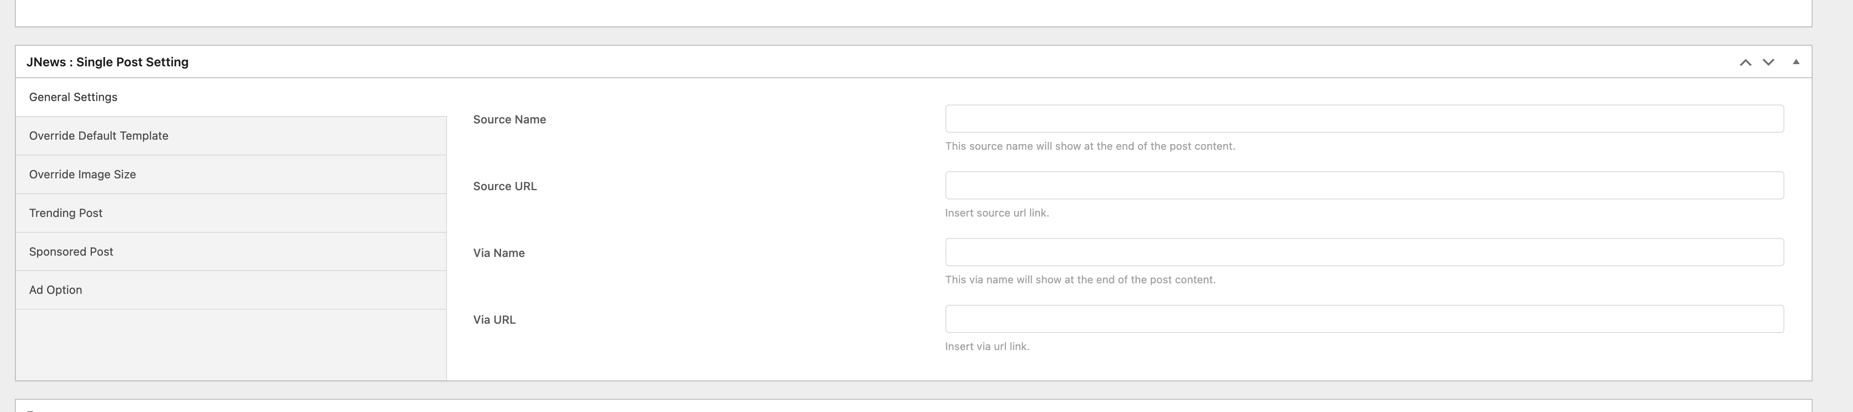This screenshot has height=412, width=1853.
Task: Select the Via Name text field
Action: coord(1364,252)
